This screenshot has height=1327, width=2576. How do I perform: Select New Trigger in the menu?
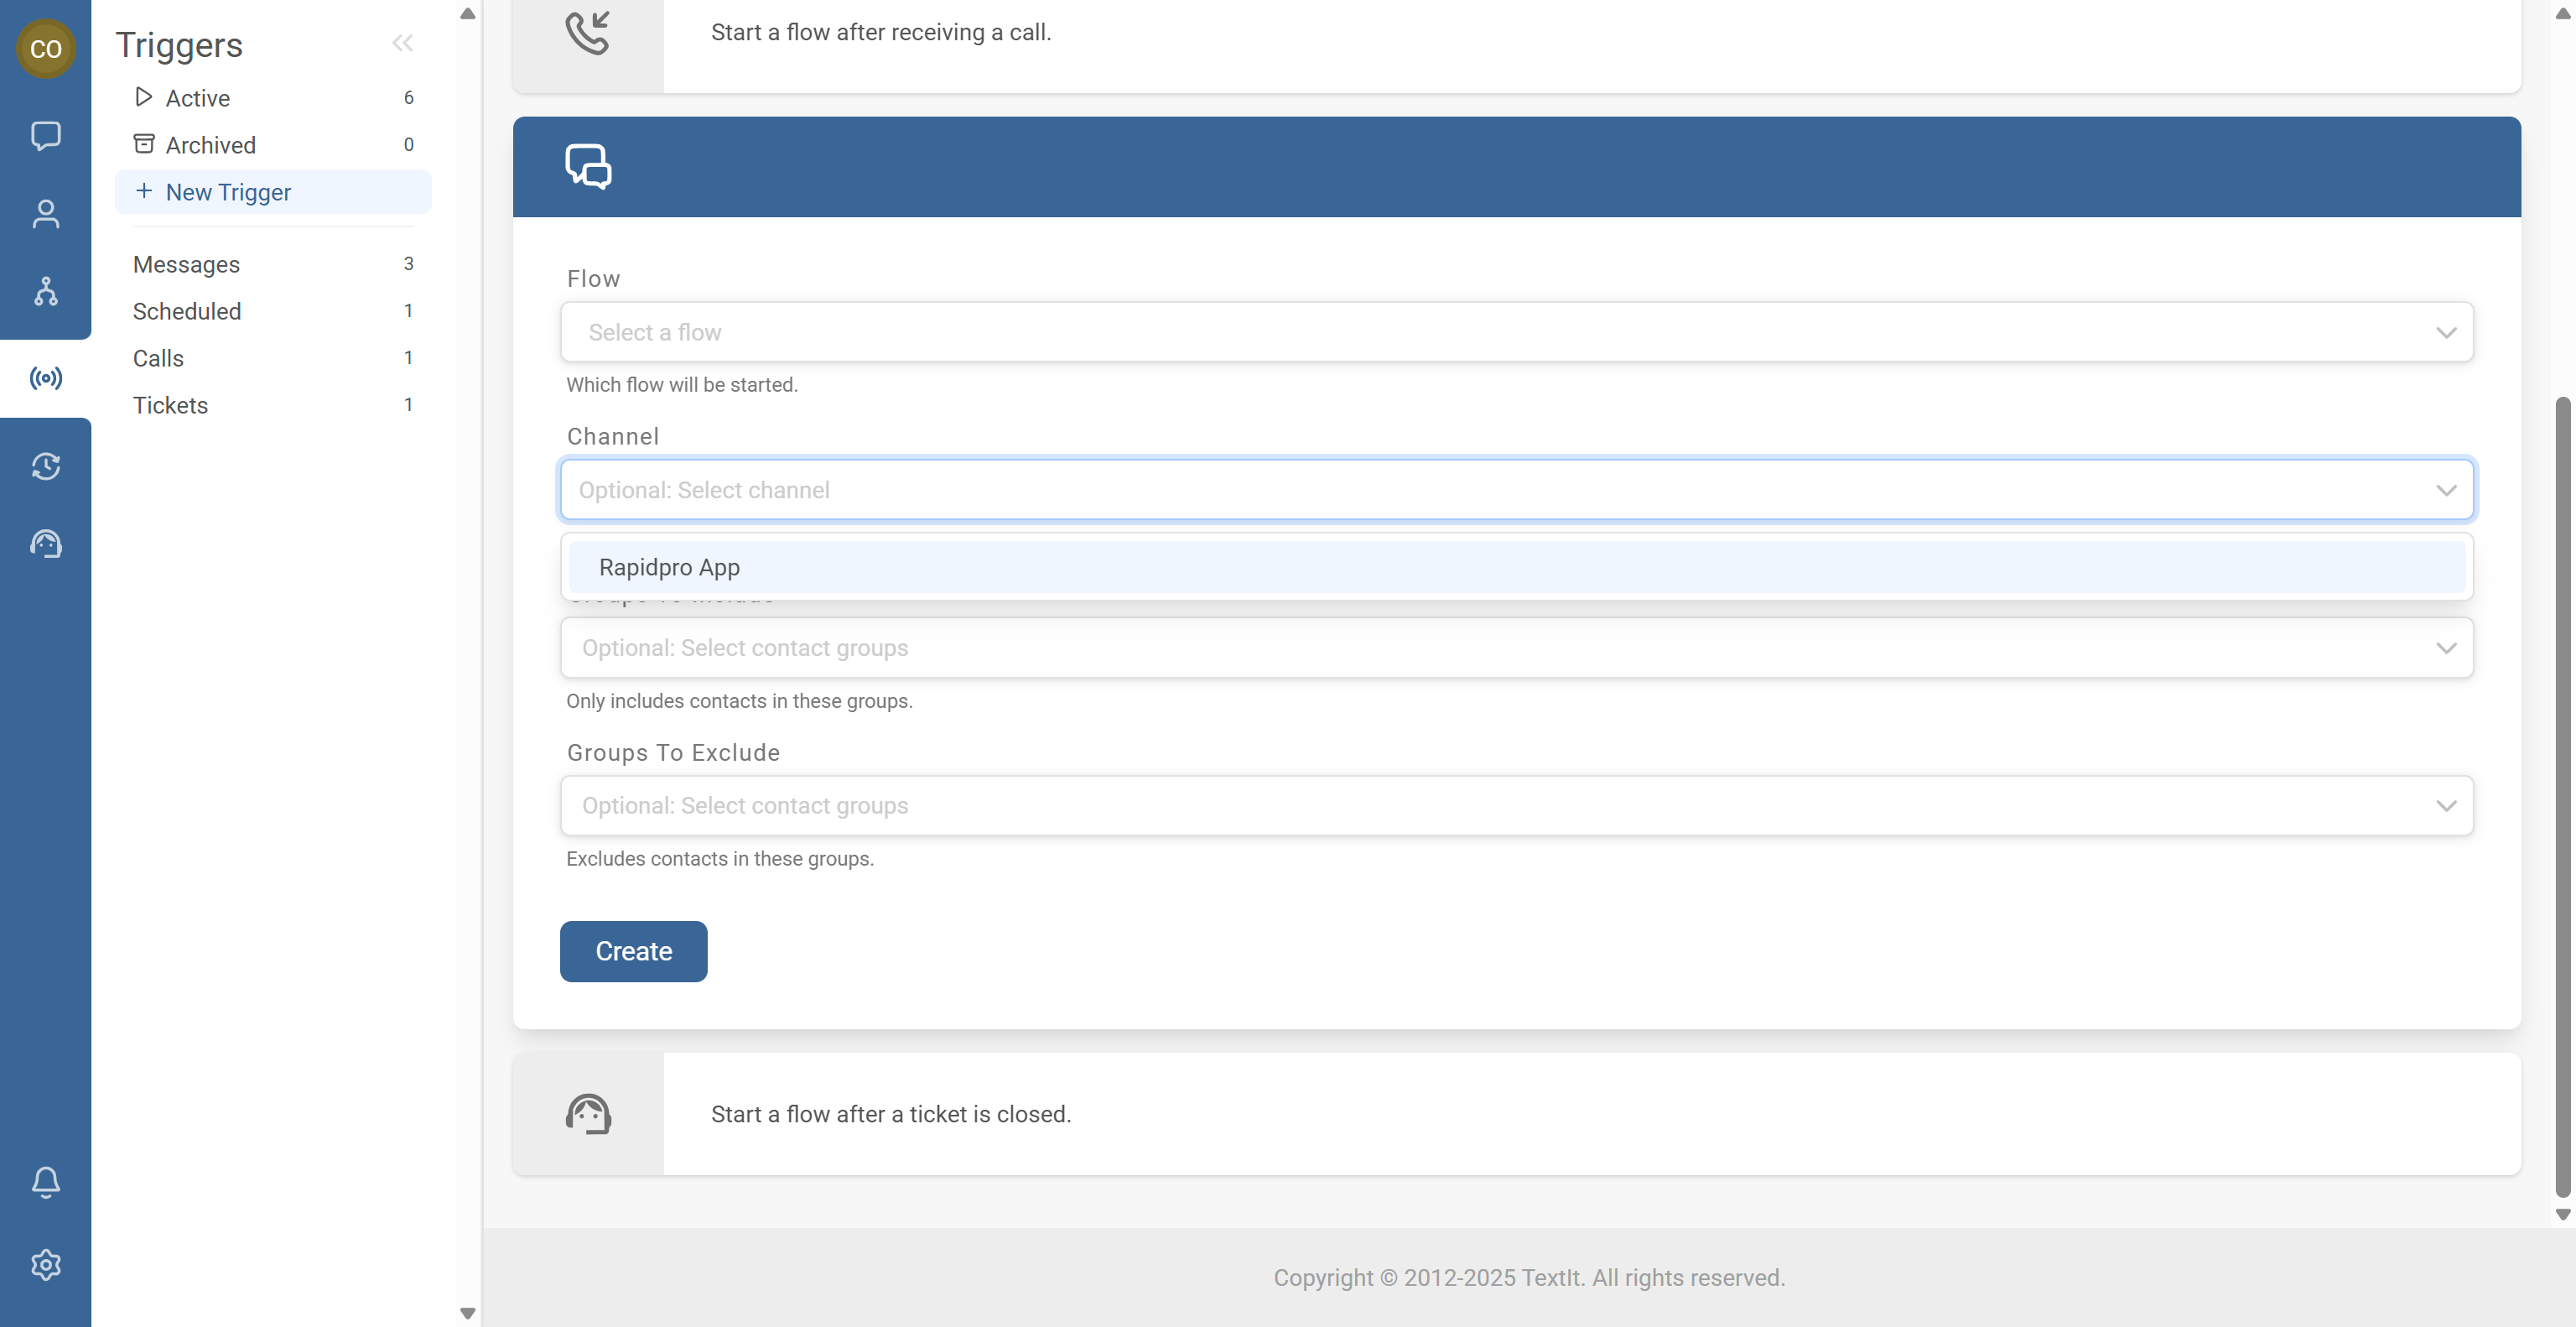[228, 192]
